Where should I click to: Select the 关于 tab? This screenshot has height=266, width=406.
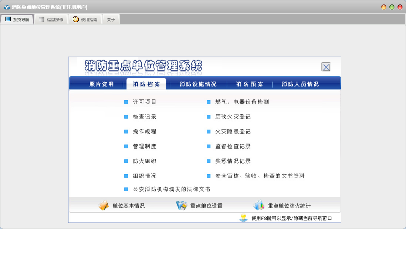pos(111,20)
